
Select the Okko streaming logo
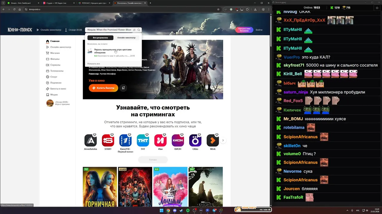point(195,141)
